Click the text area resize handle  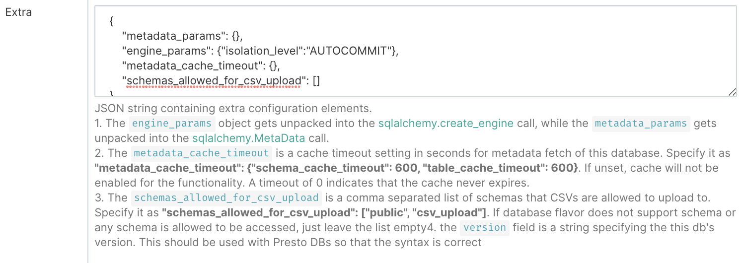(732, 92)
